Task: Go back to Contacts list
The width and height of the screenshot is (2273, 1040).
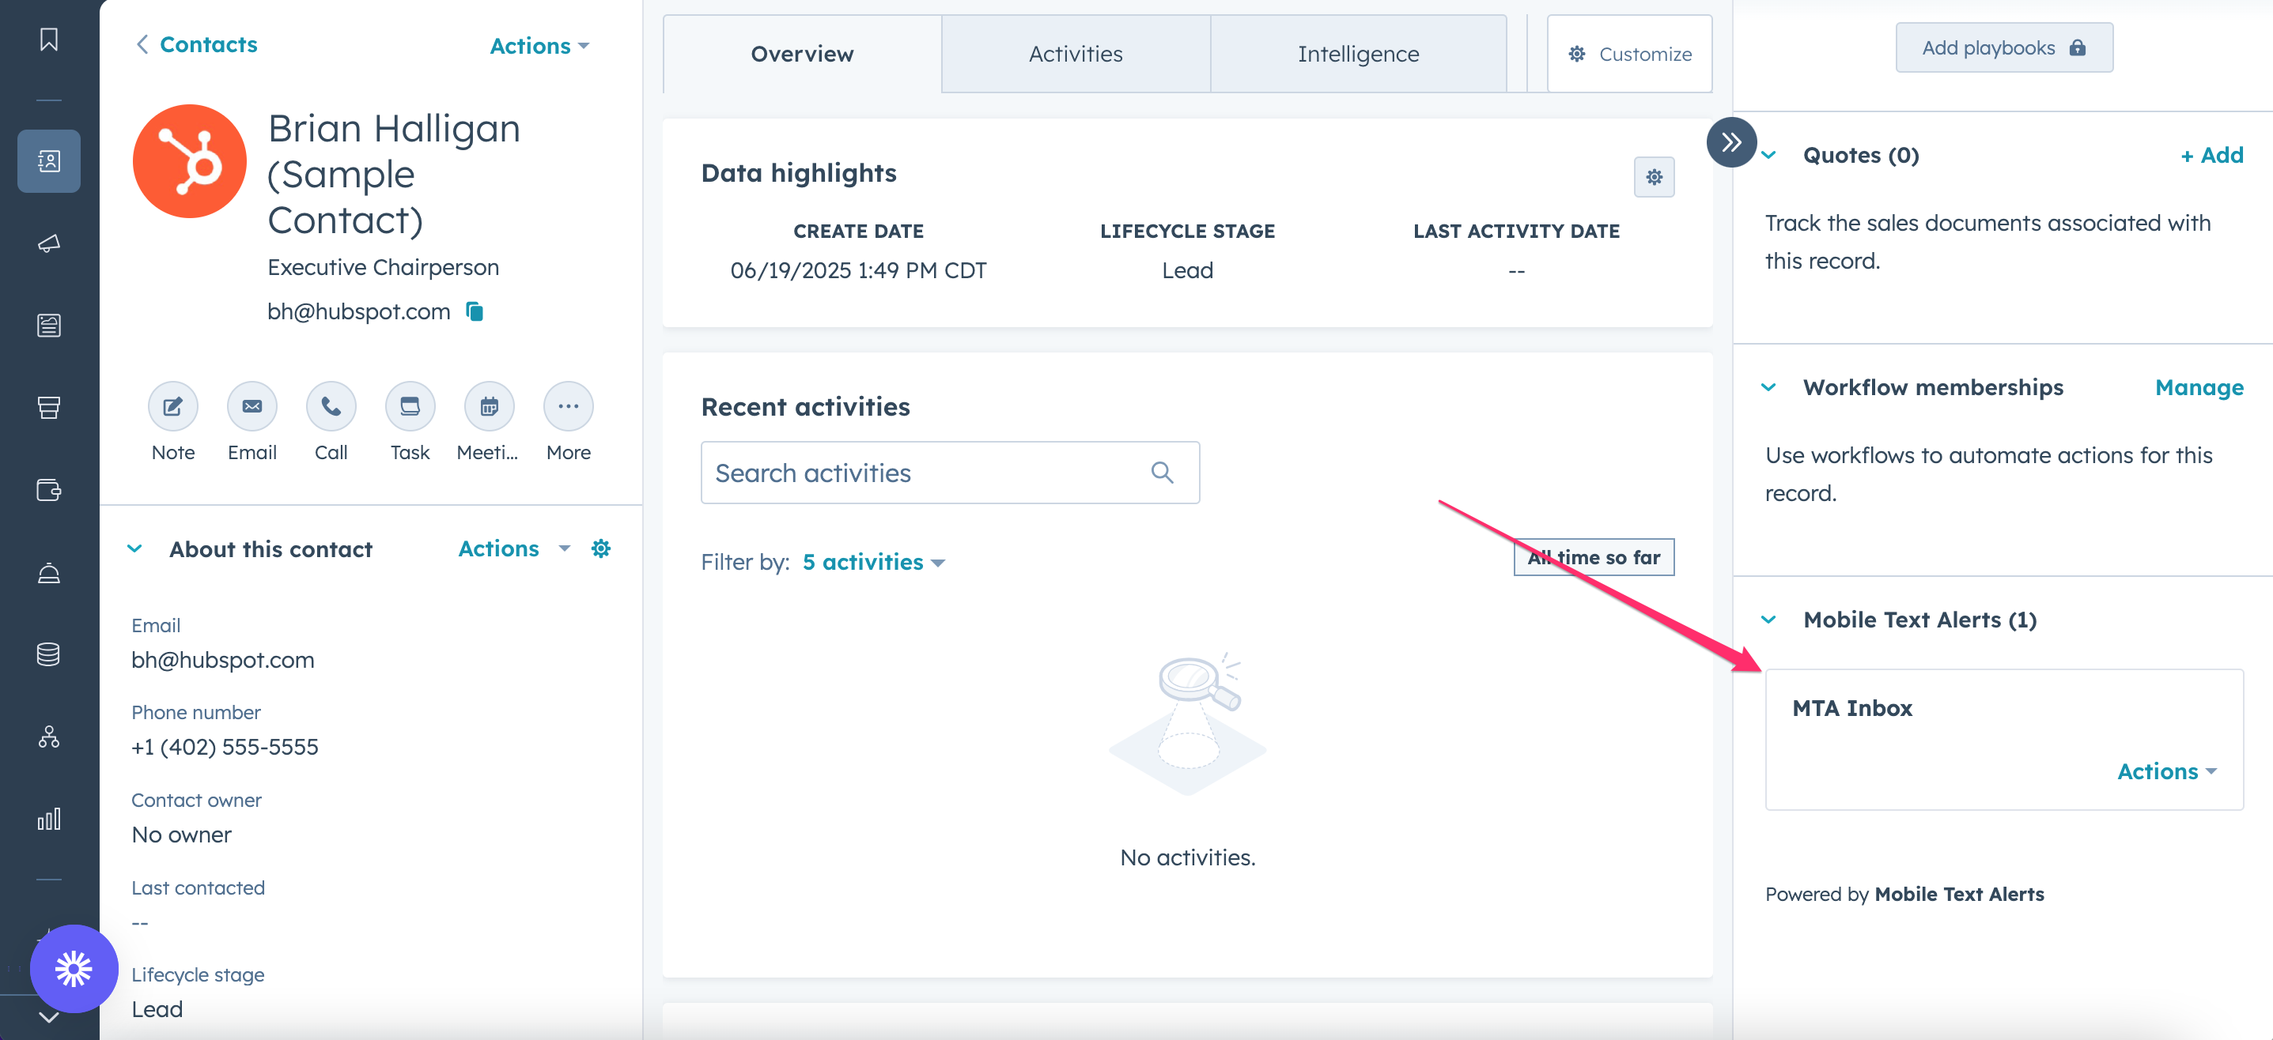Action: click(197, 44)
